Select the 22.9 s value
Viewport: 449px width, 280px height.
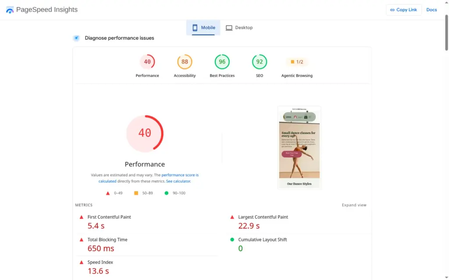click(249, 226)
